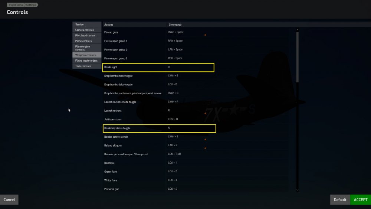Select Bomb bay doors toggle action

pos(159,128)
